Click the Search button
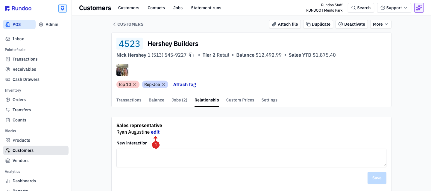This screenshot has height=191, width=431. click(x=361, y=8)
